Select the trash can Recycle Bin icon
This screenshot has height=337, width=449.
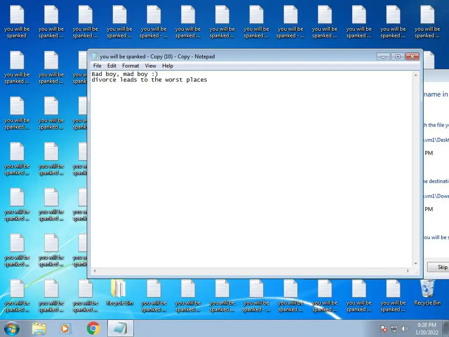427,293
